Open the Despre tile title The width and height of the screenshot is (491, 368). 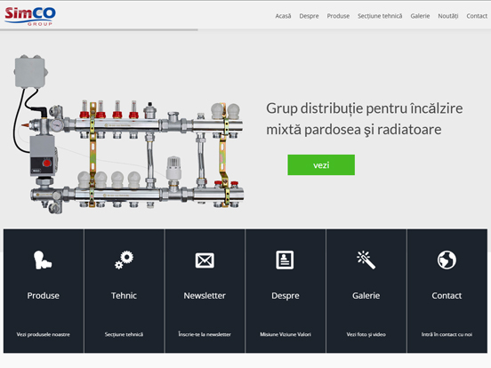[x=286, y=296]
